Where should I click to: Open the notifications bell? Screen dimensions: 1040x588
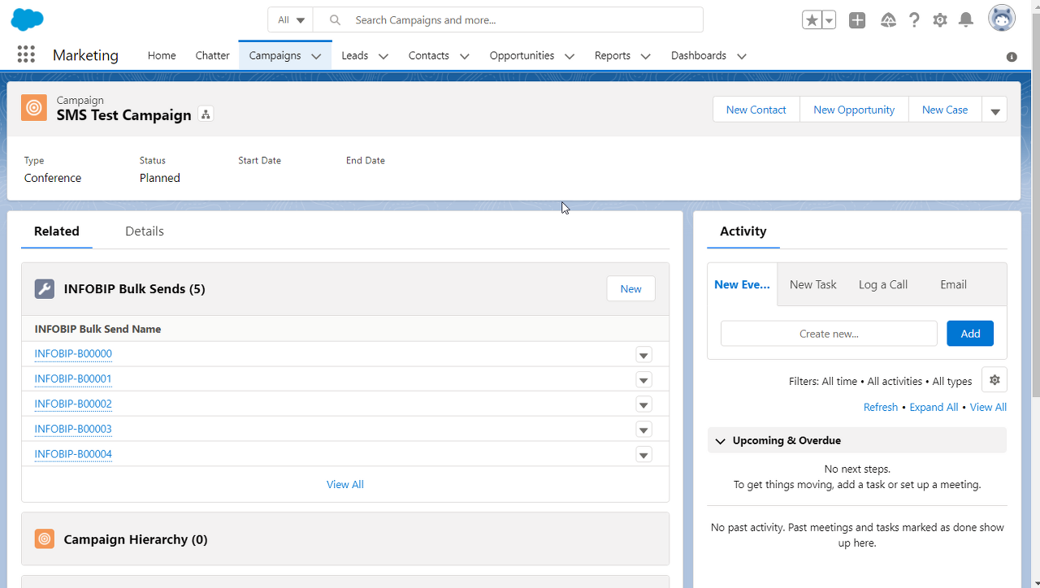[x=966, y=20]
